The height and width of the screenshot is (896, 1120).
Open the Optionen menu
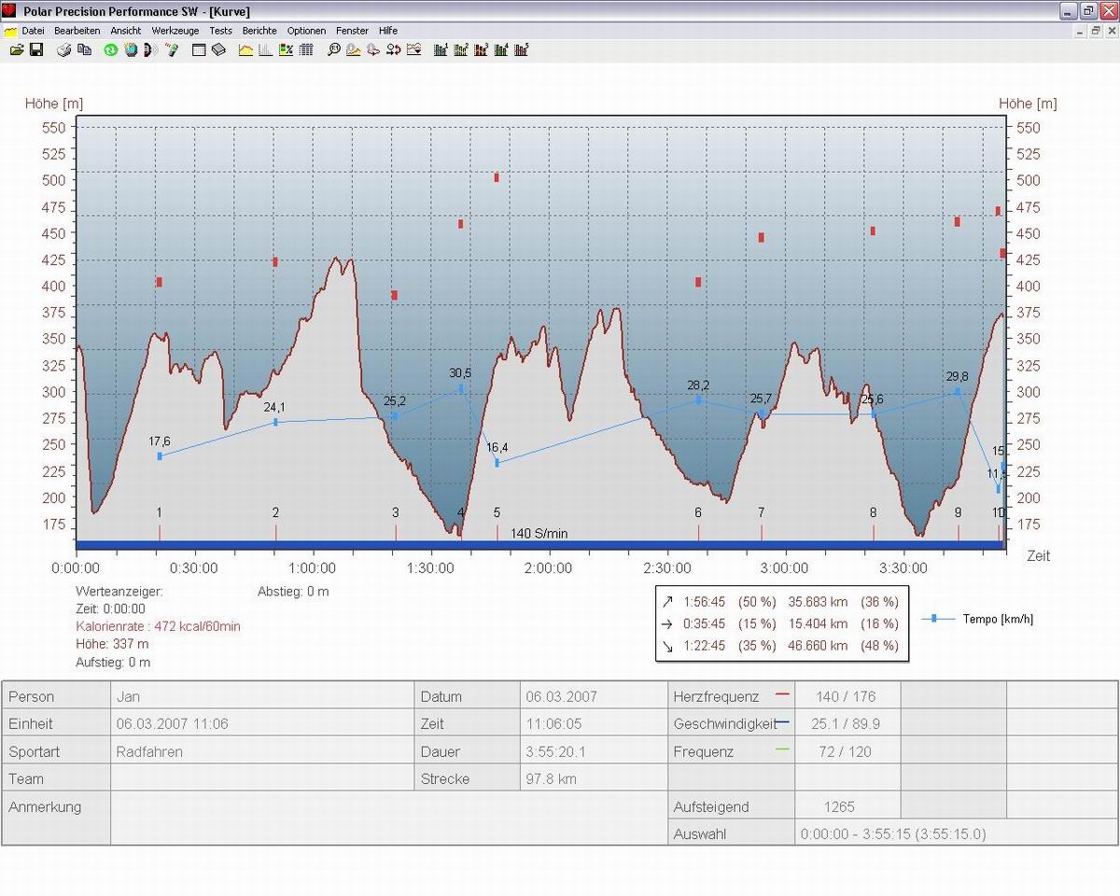(306, 31)
